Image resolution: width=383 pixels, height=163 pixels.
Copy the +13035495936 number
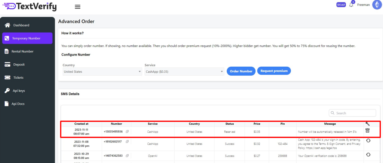pyautogui.click(x=128, y=132)
